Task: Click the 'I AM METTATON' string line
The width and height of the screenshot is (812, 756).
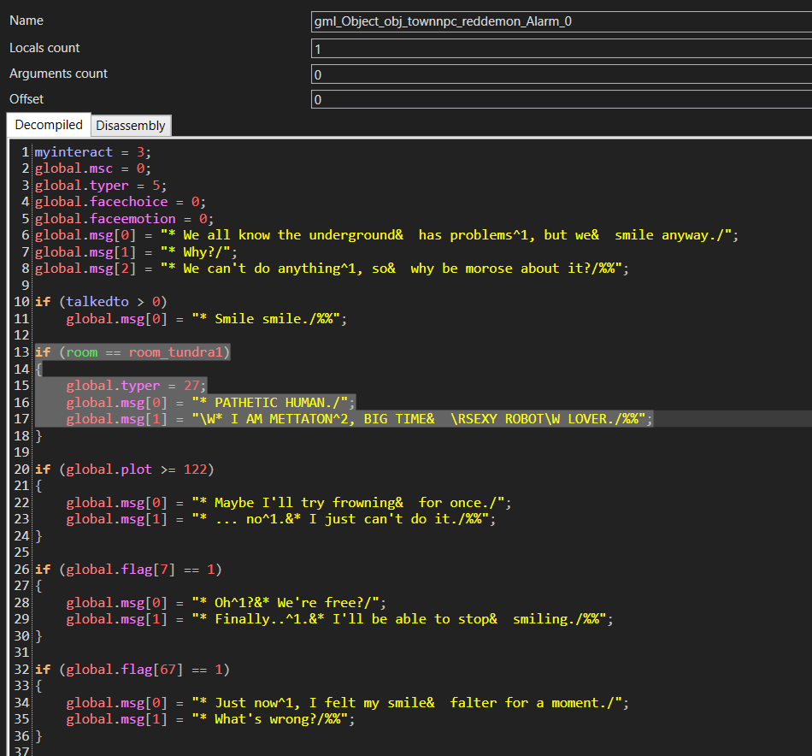Action: point(359,419)
